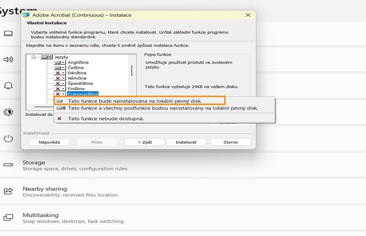Select the highlighted Francouzština row

tap(83, 94)
